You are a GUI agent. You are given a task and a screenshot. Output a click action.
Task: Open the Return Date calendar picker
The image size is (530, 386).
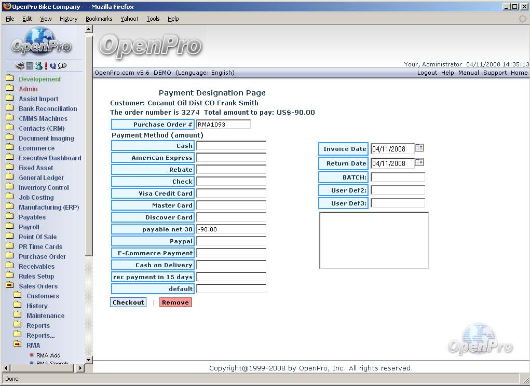[419, 162]
